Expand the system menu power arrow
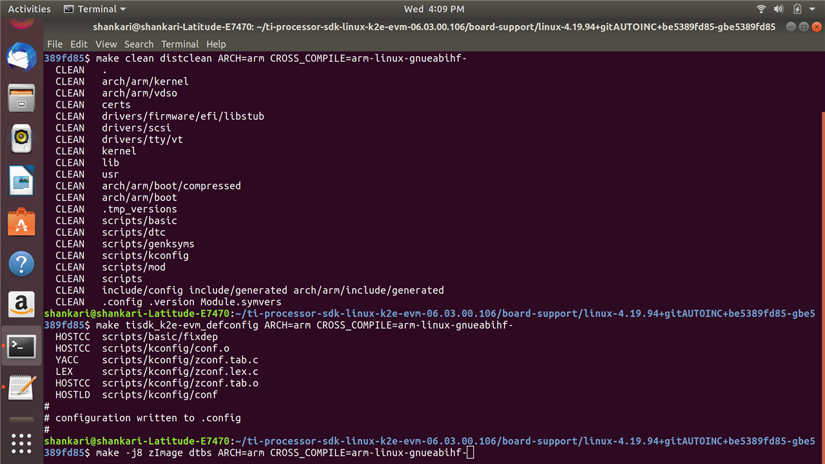 click(x=812, y=9)
